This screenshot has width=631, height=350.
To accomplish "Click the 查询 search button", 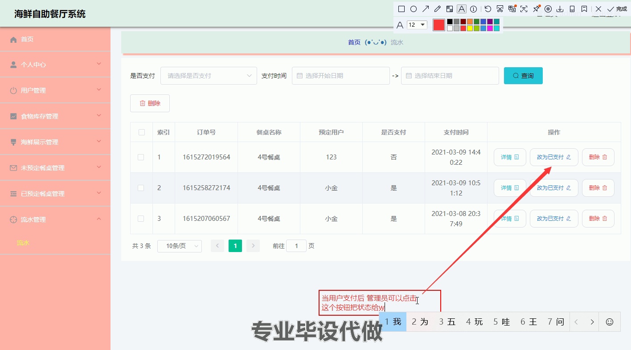I will pyautogui.click(x=523, y=76).
